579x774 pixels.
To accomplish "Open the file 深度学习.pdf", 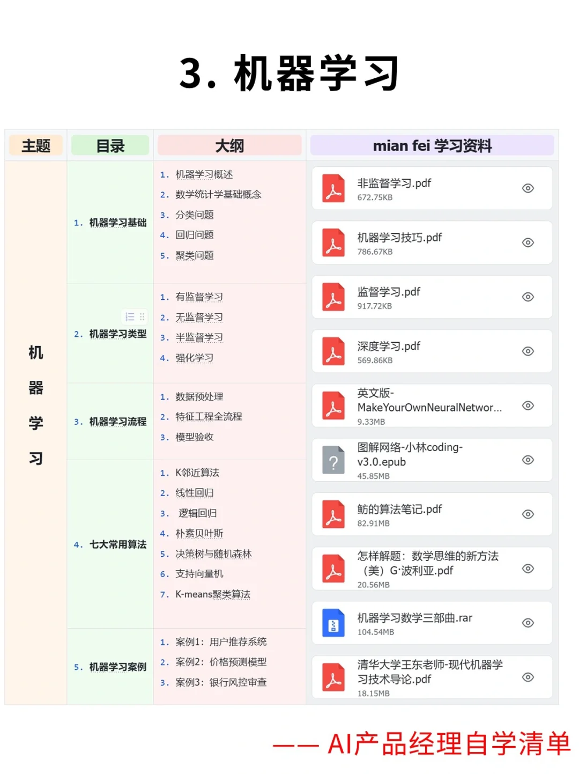I will [x=432, y=351].
